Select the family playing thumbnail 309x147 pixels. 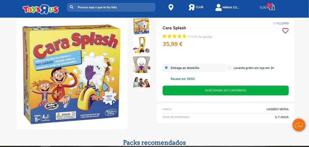[142, 82]
